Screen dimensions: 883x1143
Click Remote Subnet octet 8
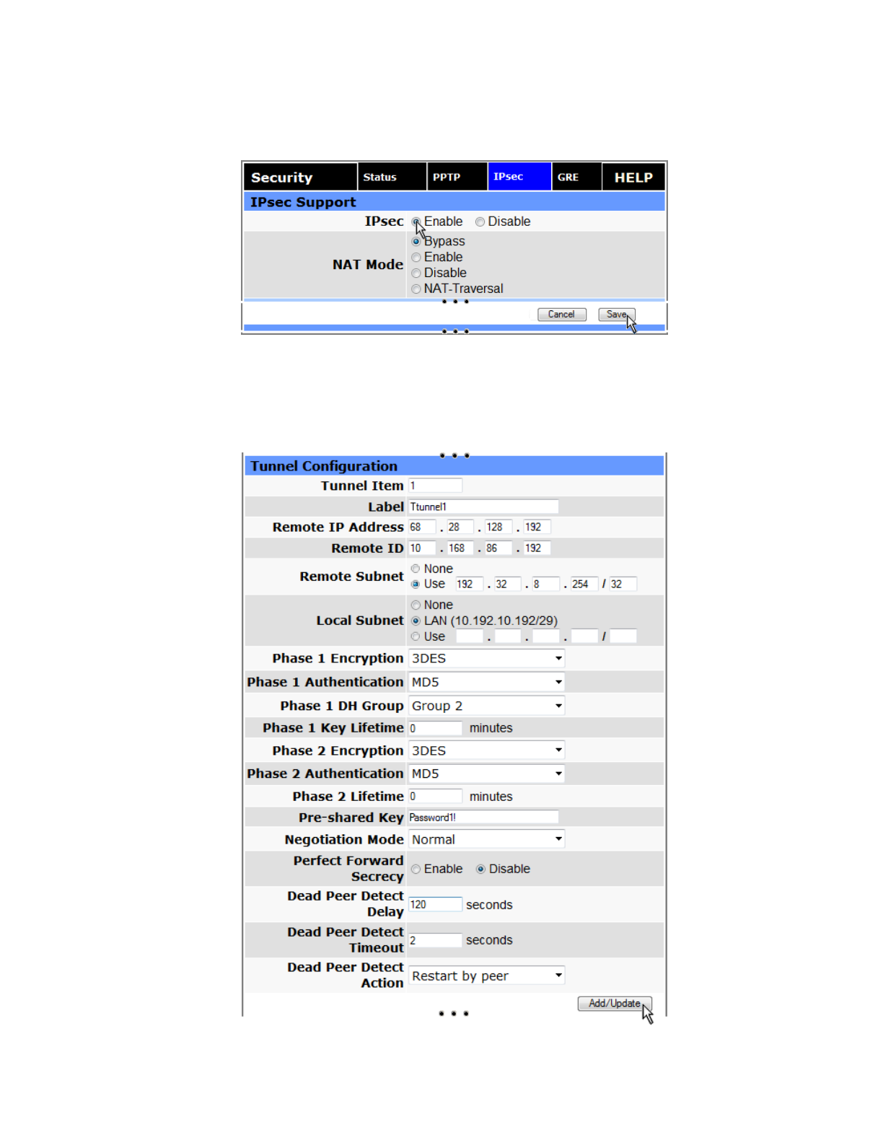[546, 584]
